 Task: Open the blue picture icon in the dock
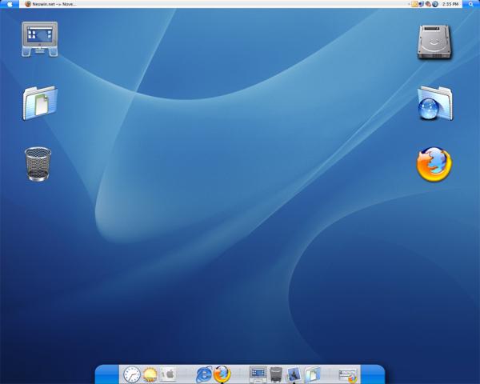[294, 374]
